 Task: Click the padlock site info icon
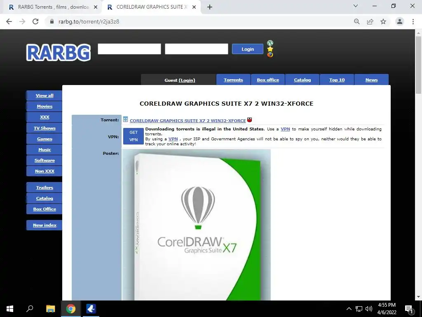tap(52, 21)
